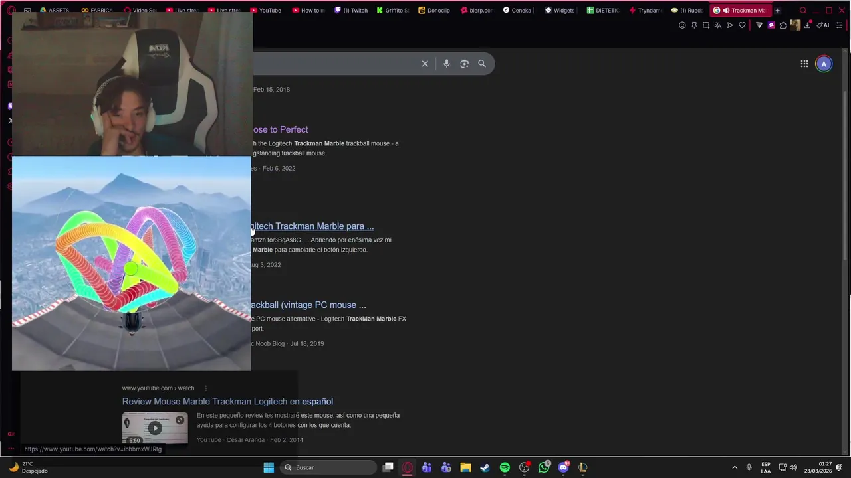
Task: Open 'Logitech Trackman Marble para ...' result
Action: tap(312, 226)
